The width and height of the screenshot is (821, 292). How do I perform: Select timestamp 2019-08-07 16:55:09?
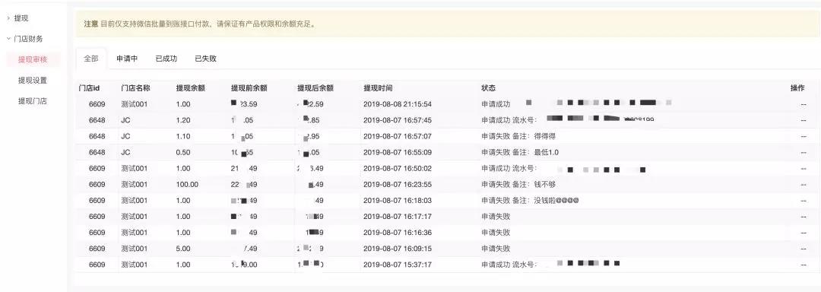click(x=398, y=152)
